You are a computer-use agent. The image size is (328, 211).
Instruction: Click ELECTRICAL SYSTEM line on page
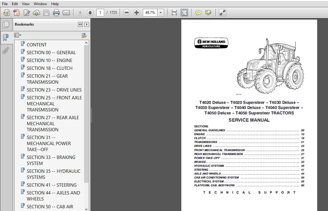pos(249,182)
